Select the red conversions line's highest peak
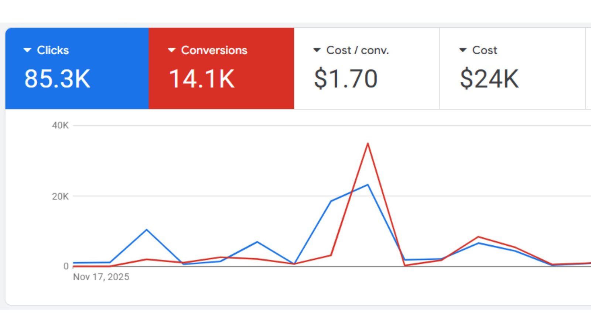The image size is (591, 332). pos(368,143)
